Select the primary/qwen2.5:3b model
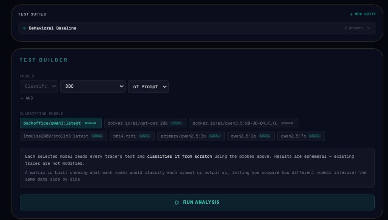 pyautogui.click(x=191, y=136)
